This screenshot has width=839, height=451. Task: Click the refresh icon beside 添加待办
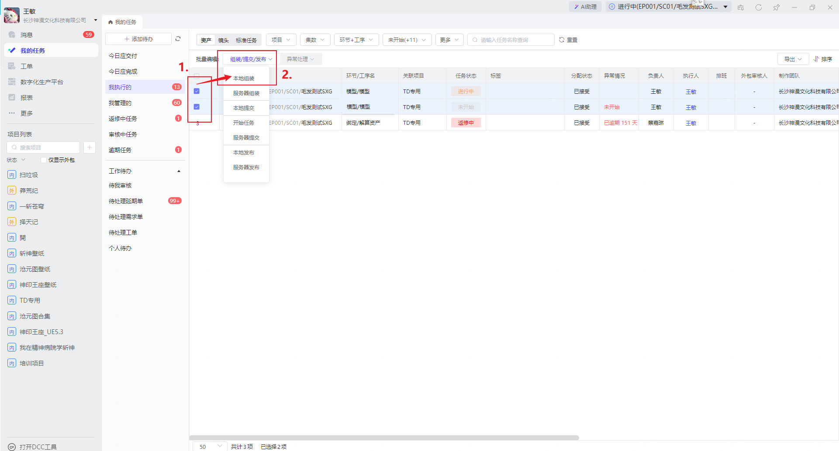click(x=178, y=39)
